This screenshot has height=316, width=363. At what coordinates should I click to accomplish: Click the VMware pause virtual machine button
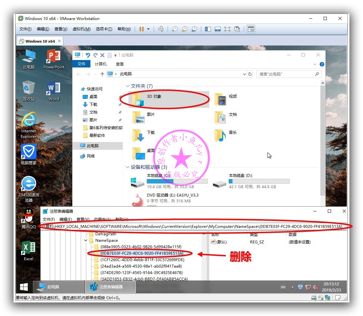tap(141, 29)
